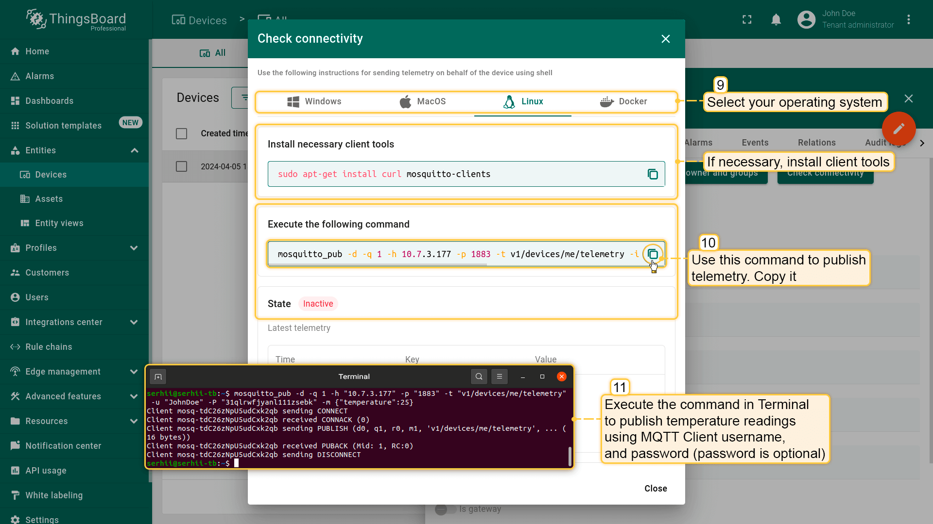
Task: Close the Check connectivity dialog with X
Action: coord(665,39)
